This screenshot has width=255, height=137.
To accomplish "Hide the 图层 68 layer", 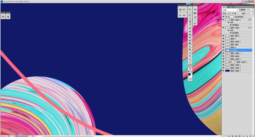I will click(x=223, y=48).
